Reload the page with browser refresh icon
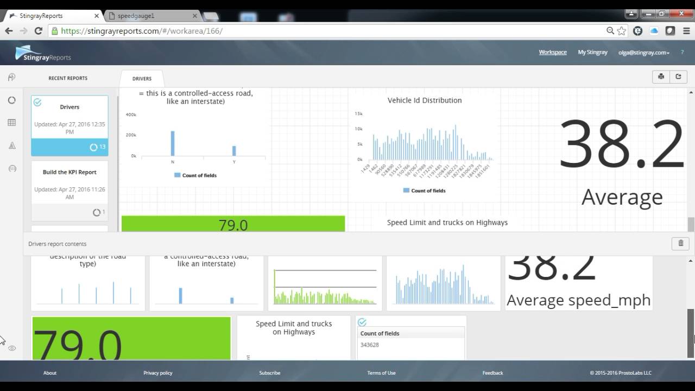Screen dimensions: 695x391 pos(38,31)
